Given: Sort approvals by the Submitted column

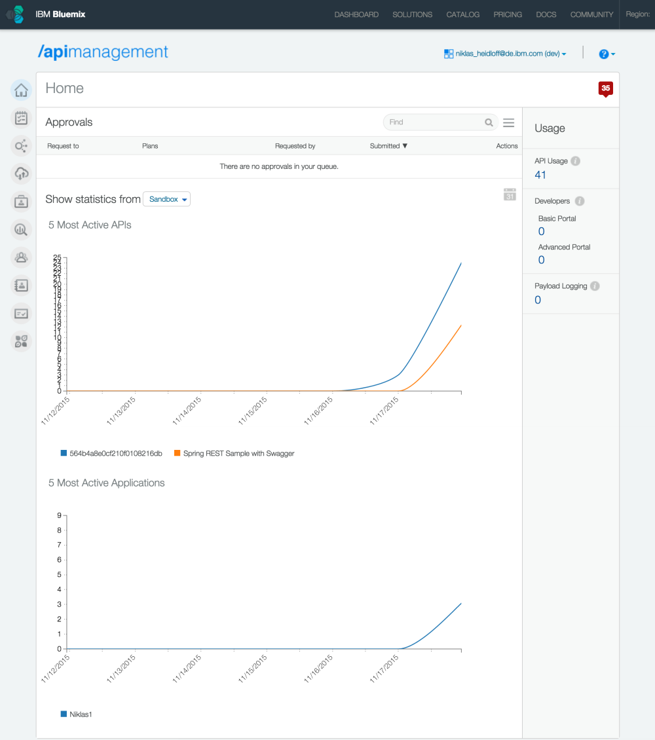Looking at the screenshot, I should point(388,146).
